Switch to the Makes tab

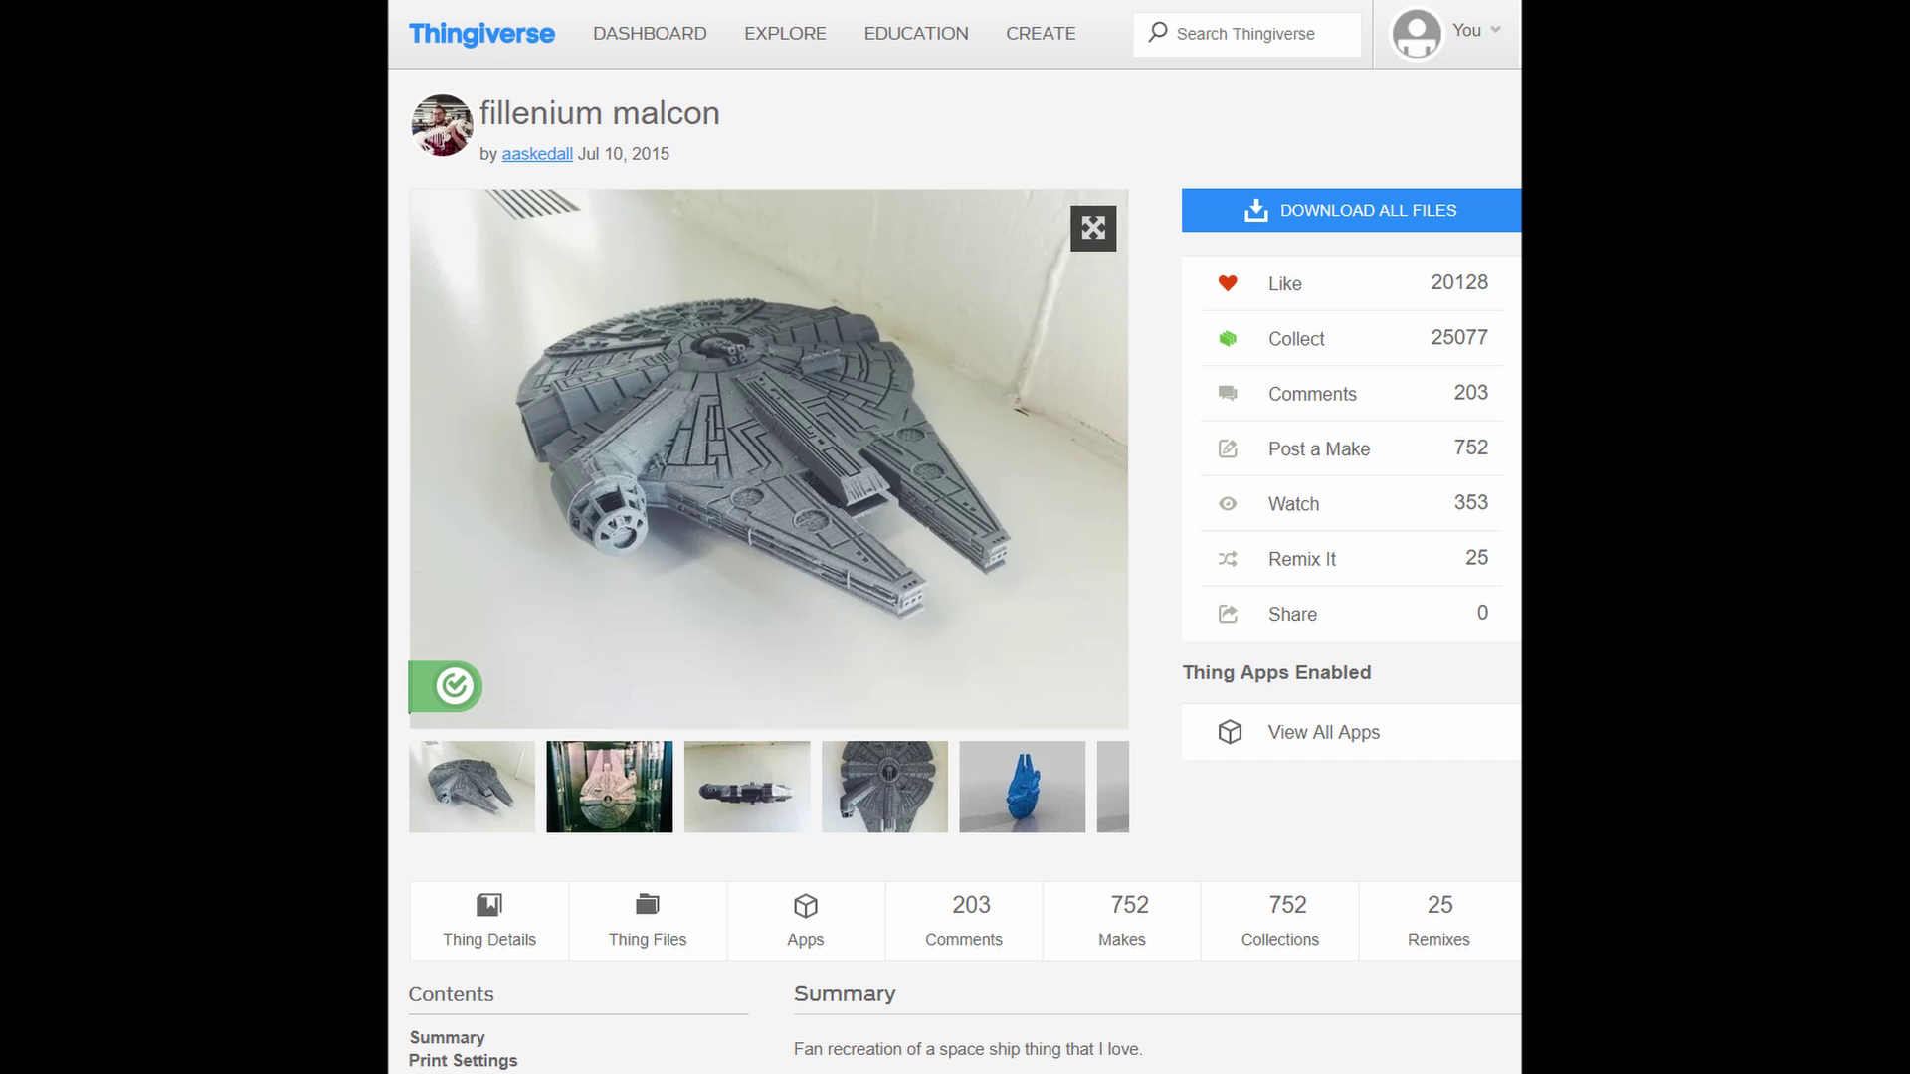tap(1121, 920)
